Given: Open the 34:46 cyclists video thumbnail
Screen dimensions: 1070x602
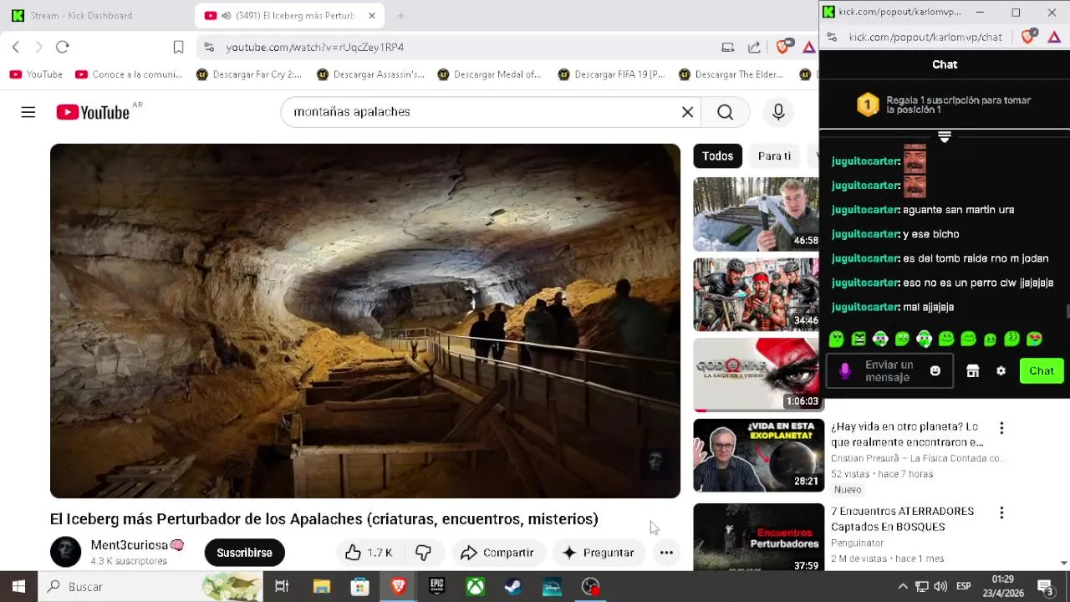Looking at the screenshot, I should [756, 294].
